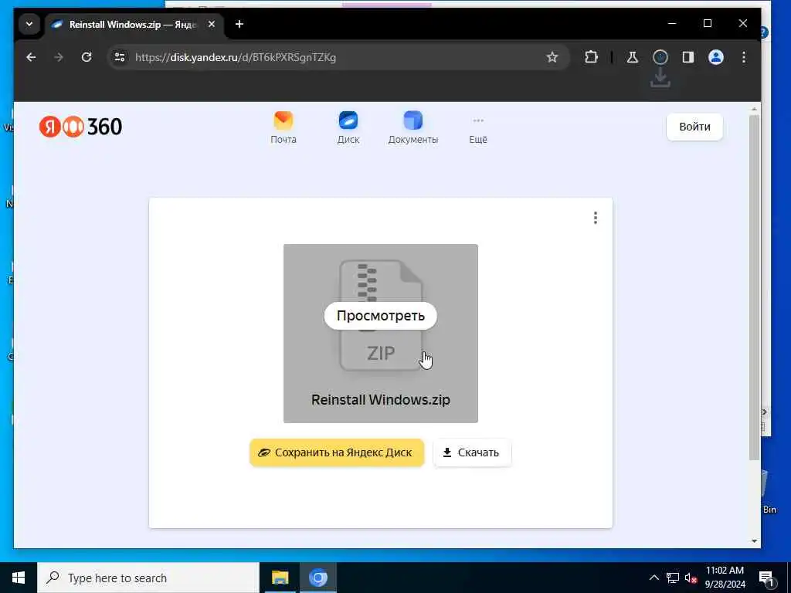Screen dimensions: 791x593
Task: Click Chromium icon in taskbar
Action: click(x=317, y=578)
